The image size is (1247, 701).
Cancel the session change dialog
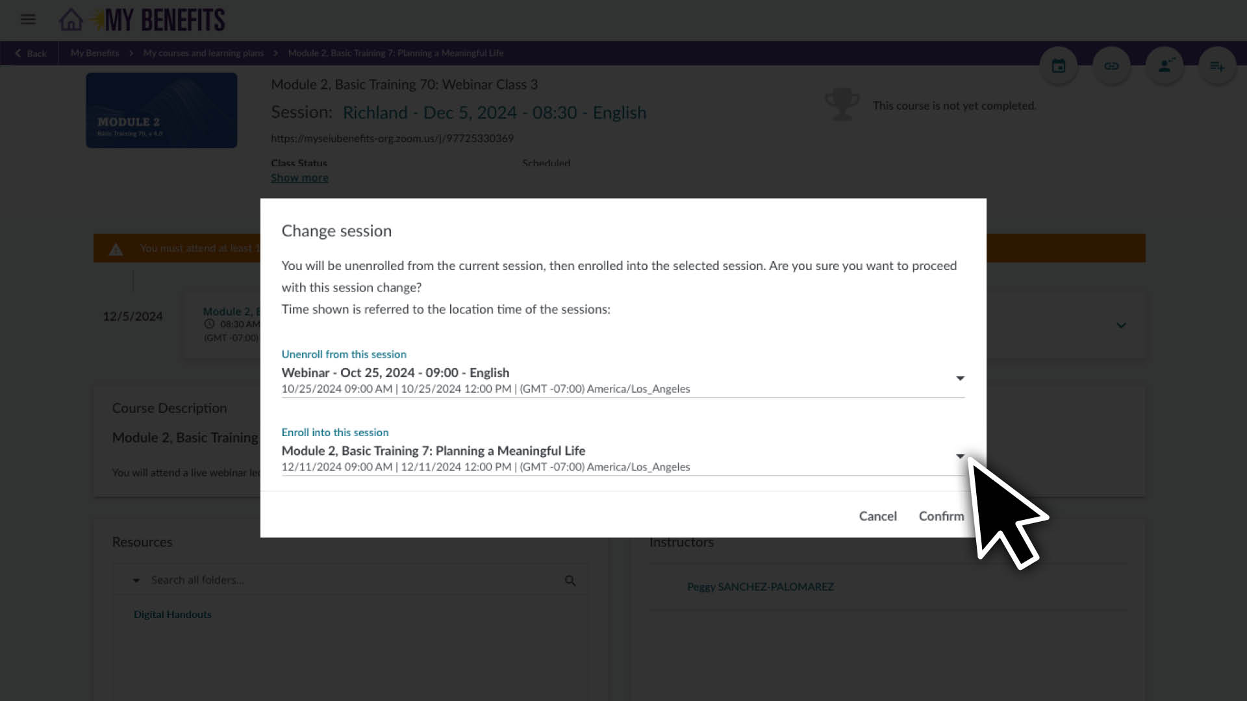click(877, 516)
